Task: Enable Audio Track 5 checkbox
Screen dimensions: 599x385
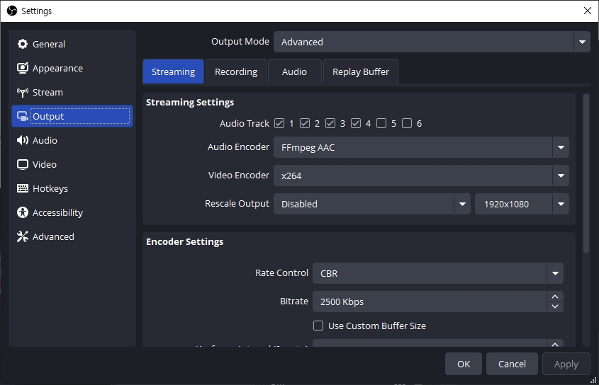Action: coord(381,124)
